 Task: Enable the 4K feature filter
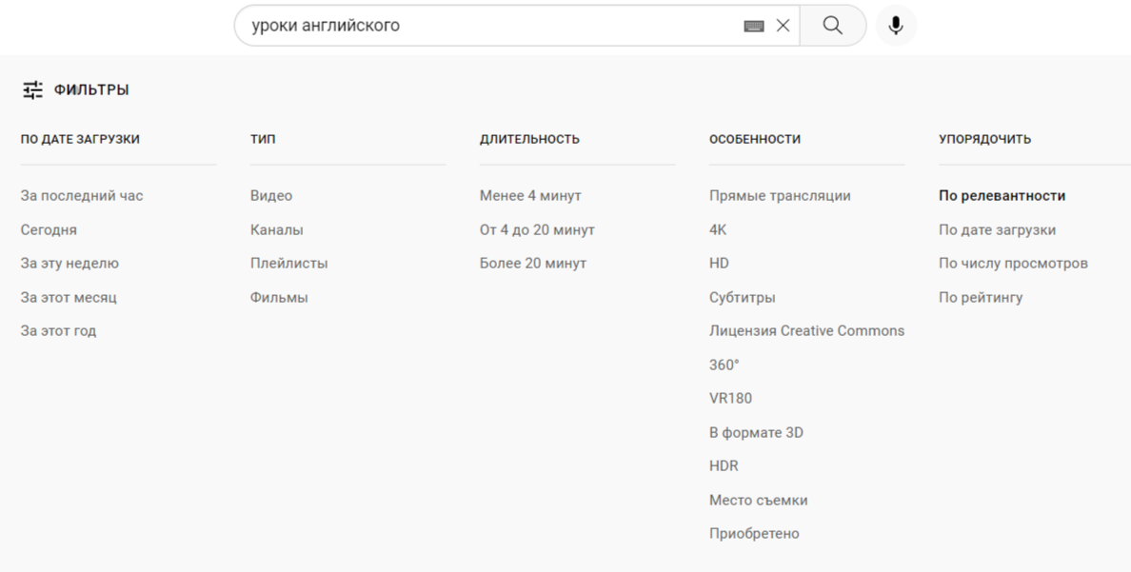coord(718,229)
